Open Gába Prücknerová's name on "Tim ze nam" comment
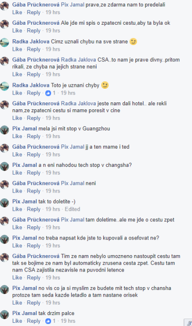This screenshot has height=326, width=192. [36, 256]
